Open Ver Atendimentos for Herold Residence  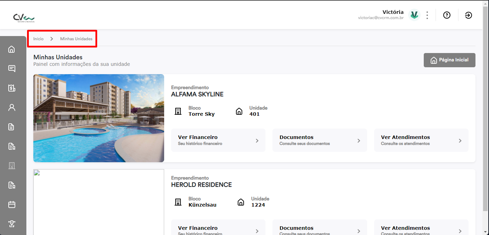(x=421, y=227)
